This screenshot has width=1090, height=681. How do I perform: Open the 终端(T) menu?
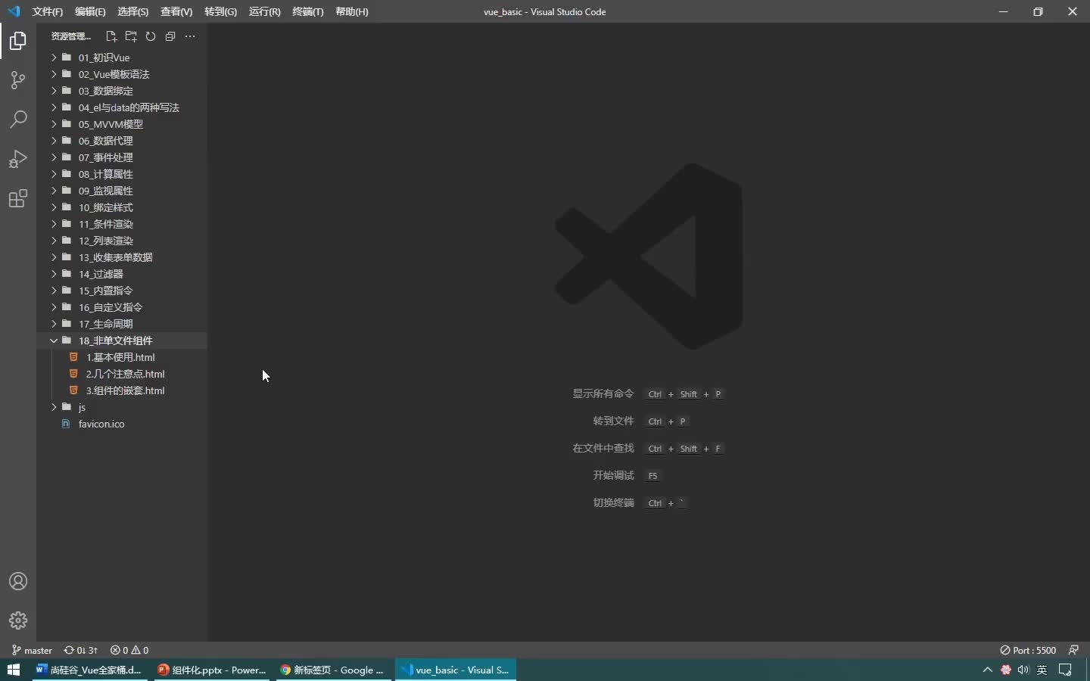tap(308, 11)
